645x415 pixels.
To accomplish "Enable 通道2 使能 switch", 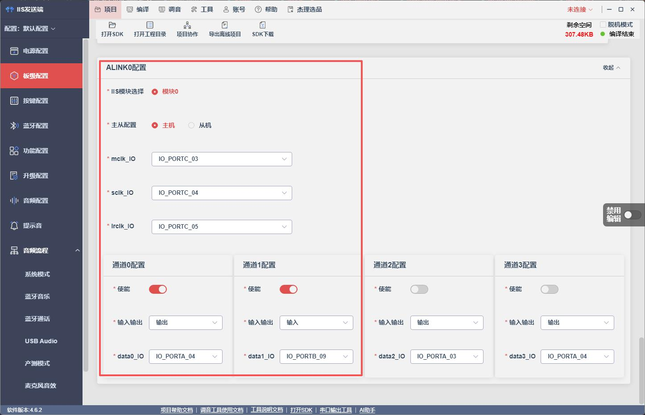I will coord(419,289).
